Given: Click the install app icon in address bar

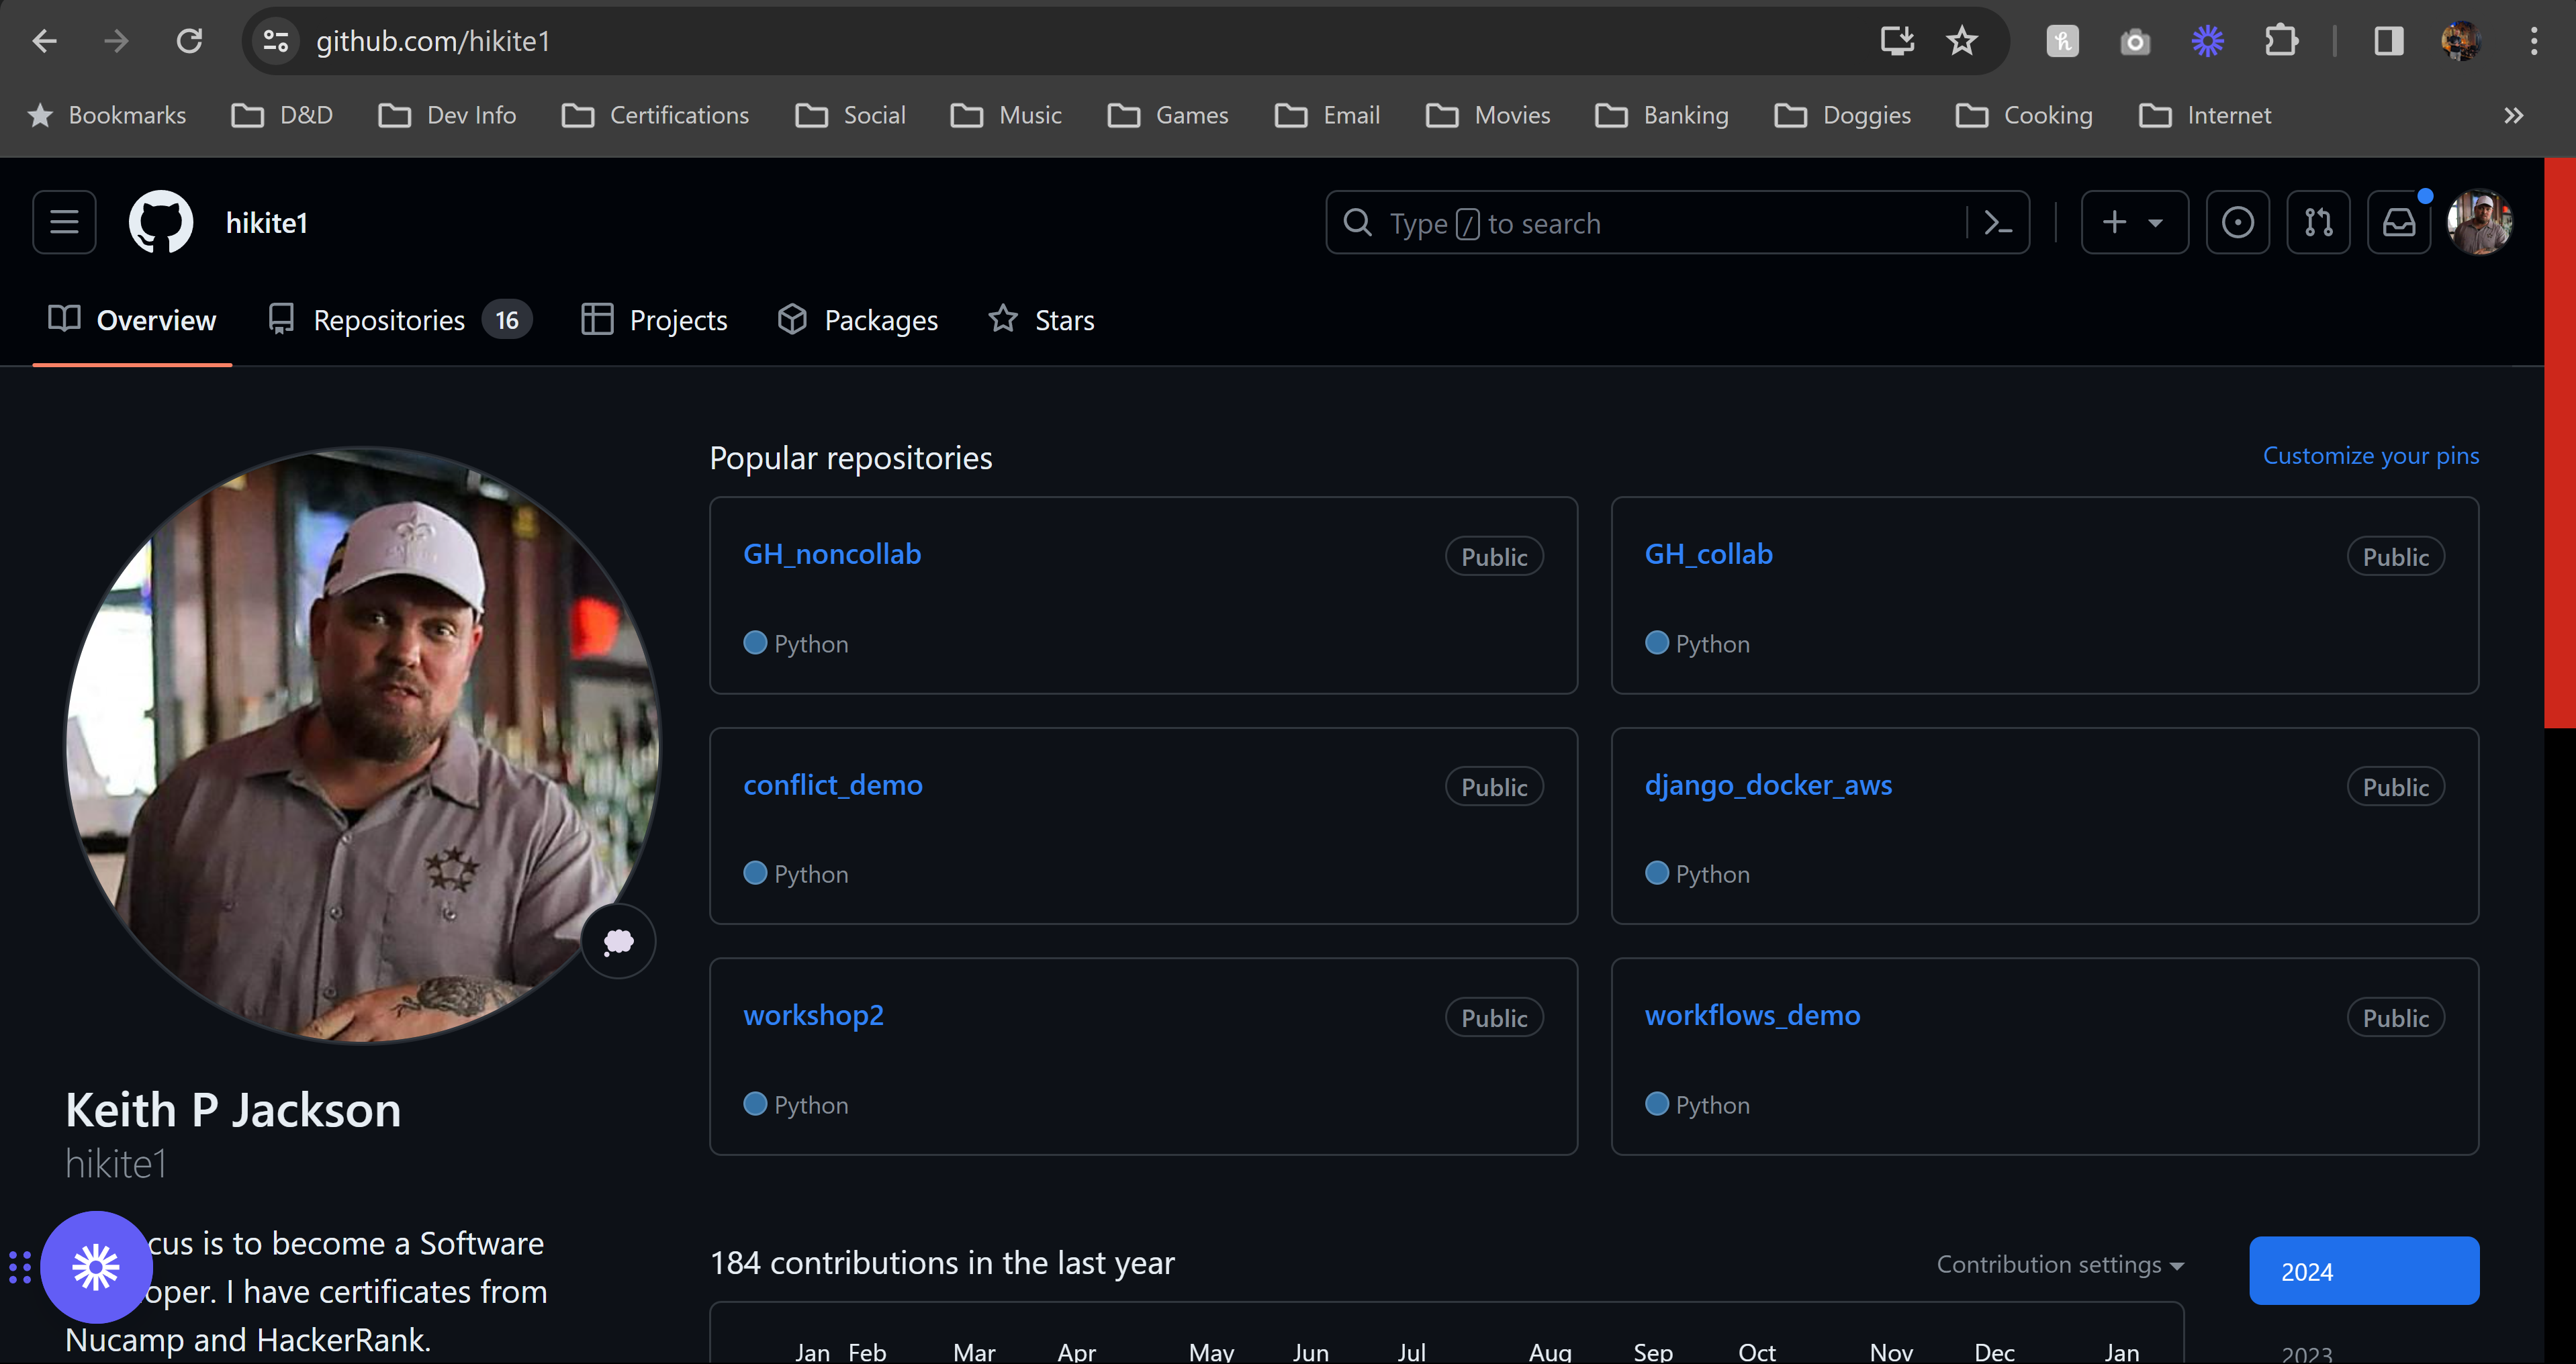Looking at the screenshot, I should [1897, 41].
